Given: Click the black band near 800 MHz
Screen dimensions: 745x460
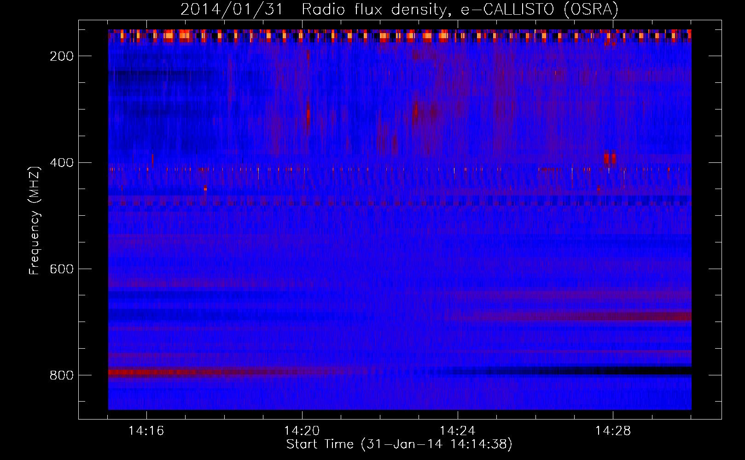Looking at the screenshot, I should click(x=571, y=370).
